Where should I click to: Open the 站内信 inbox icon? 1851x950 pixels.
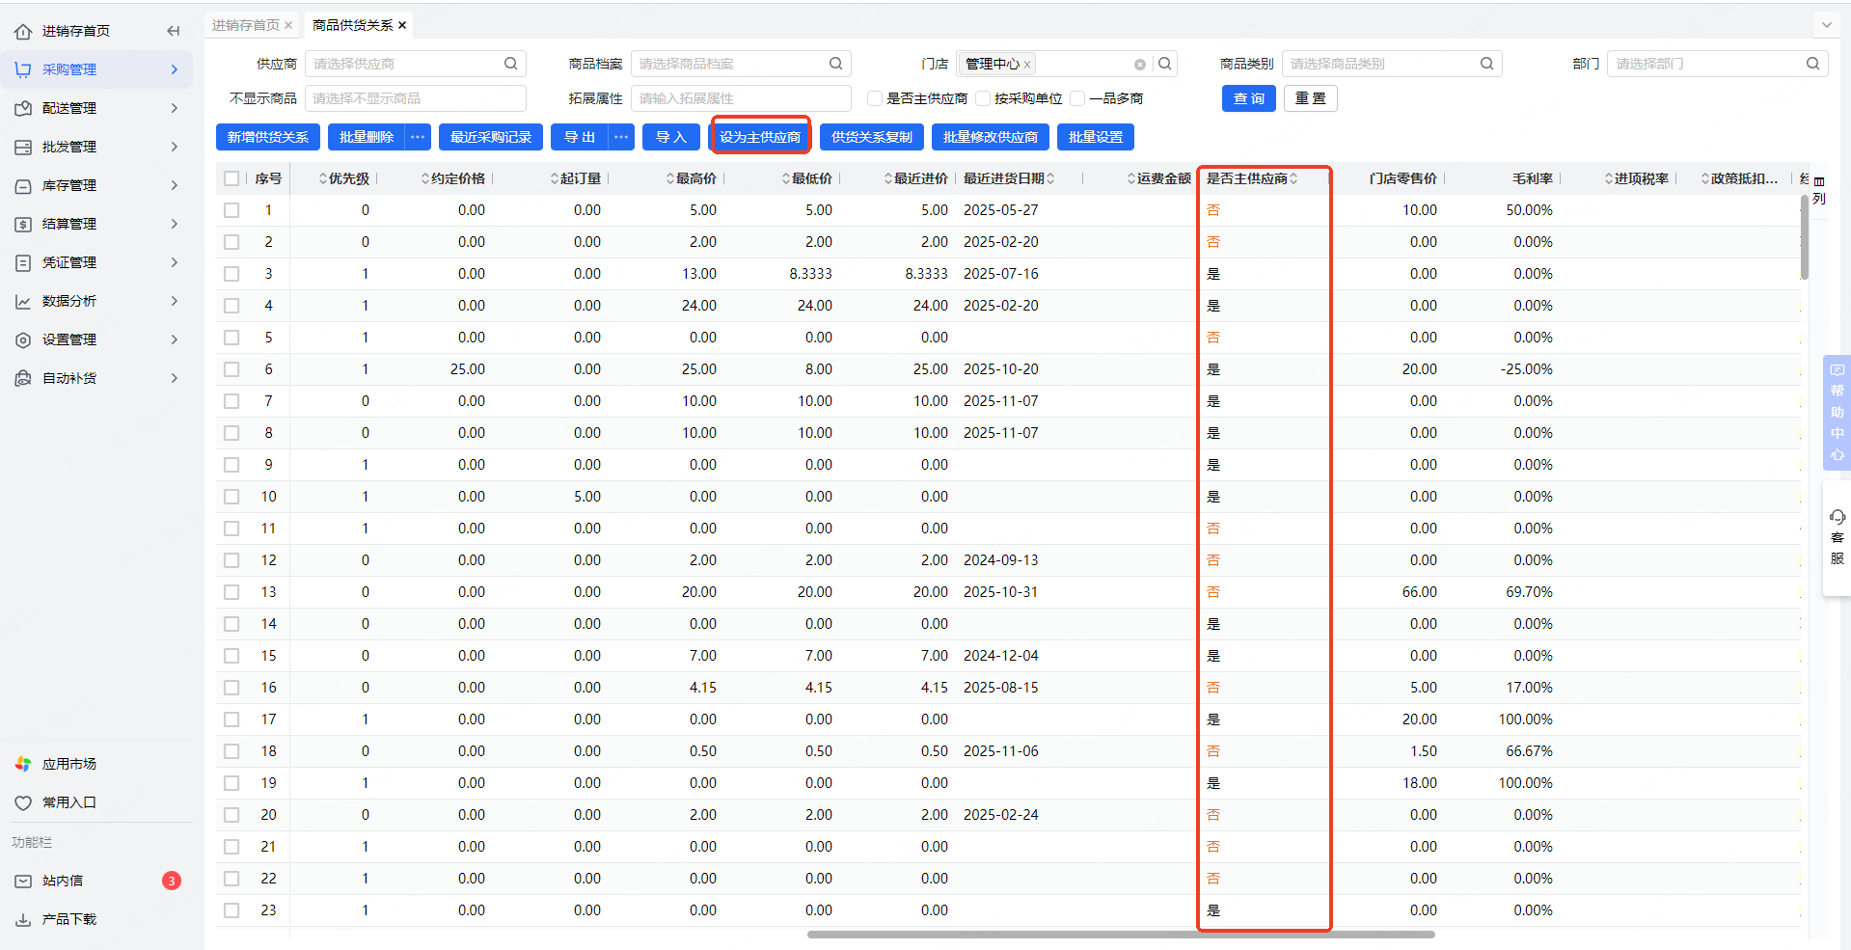23,881
